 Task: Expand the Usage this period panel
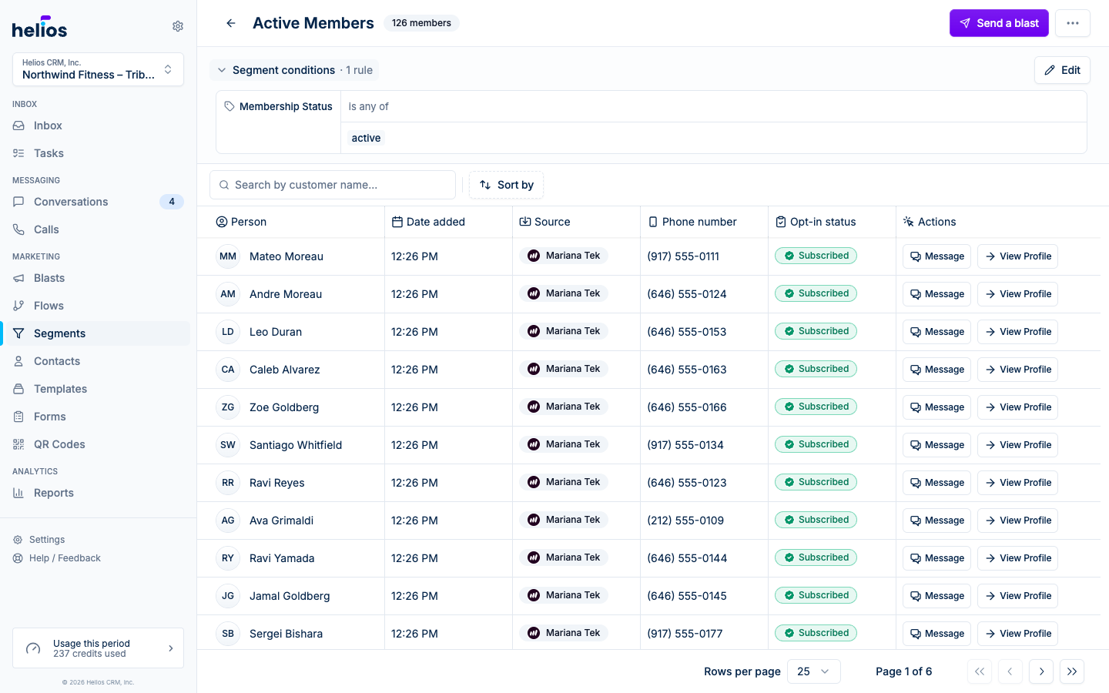coord(98,648)
